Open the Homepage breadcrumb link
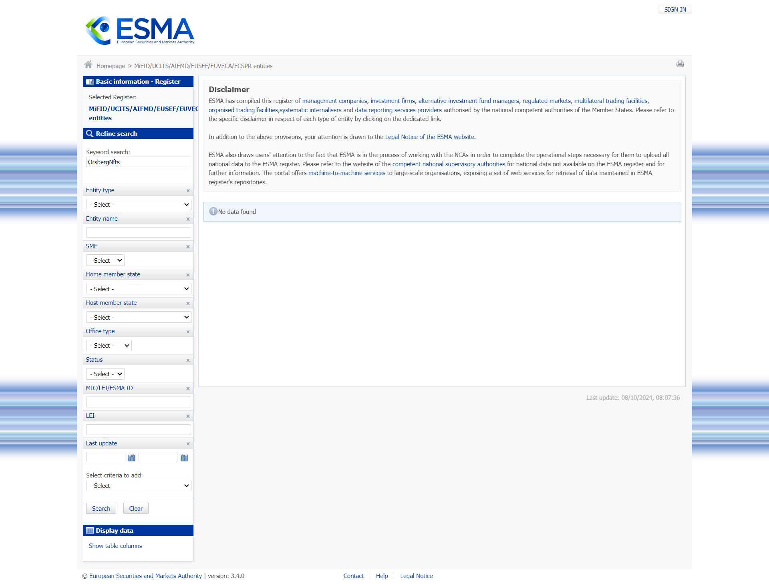The height and width of the screenshot is (584, 769). coord(111,66)
